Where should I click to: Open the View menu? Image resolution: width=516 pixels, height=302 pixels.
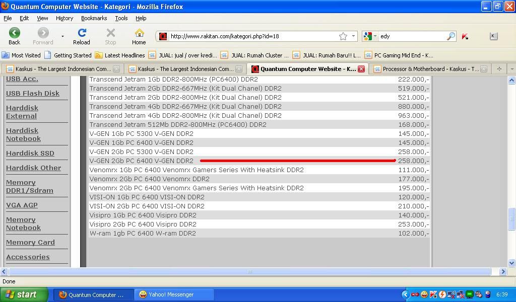tap(42, 18)
